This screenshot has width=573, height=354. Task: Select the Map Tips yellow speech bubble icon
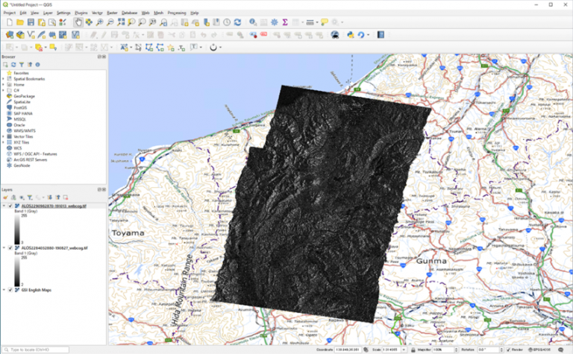(324, 22)
